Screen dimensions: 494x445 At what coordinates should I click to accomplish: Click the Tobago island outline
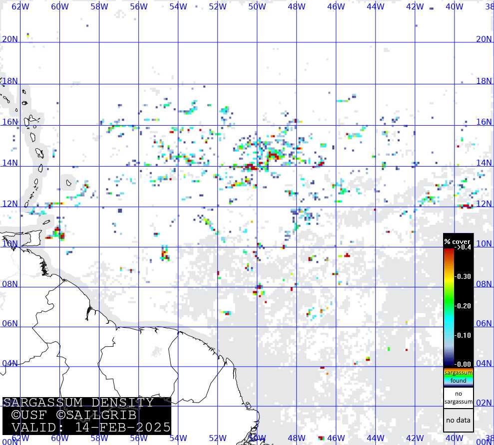click(x=46, y=222)
